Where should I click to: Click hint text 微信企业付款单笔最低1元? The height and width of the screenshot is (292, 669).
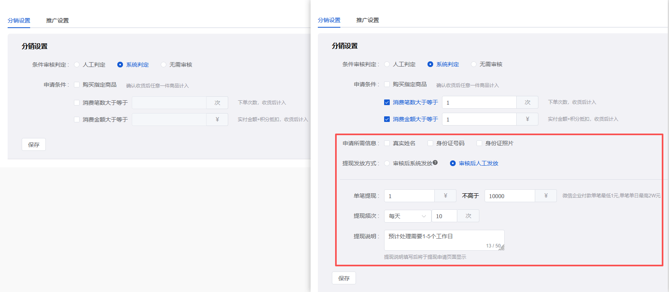[x=611, y=196]
